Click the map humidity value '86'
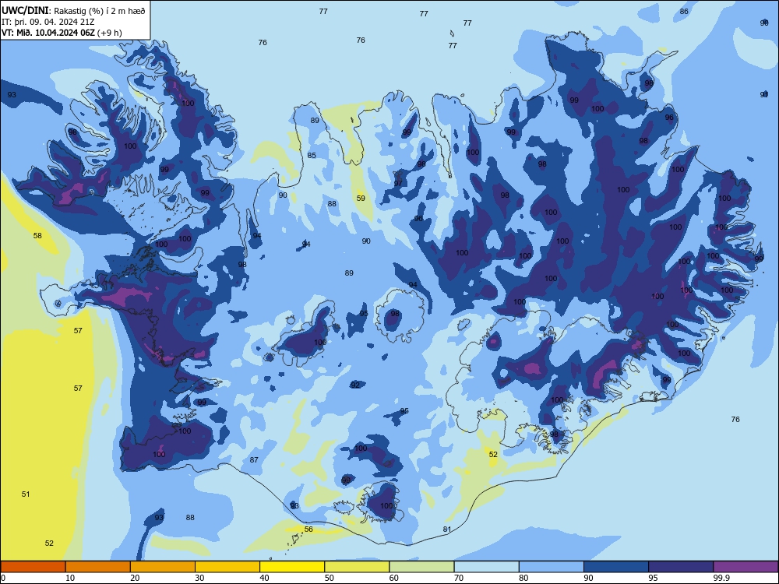 coord(684,12)
